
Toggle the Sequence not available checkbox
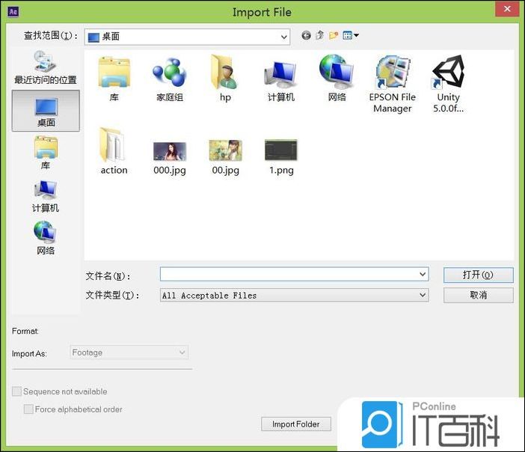(16, 391)
